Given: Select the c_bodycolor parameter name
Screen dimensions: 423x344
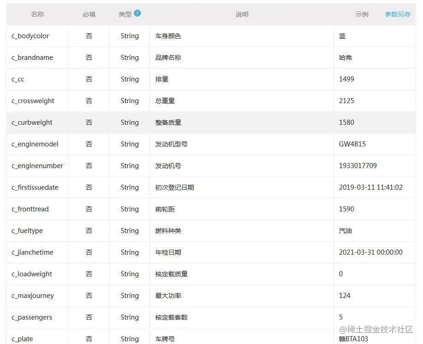Looking at the screenshot, I should point(30,36).
